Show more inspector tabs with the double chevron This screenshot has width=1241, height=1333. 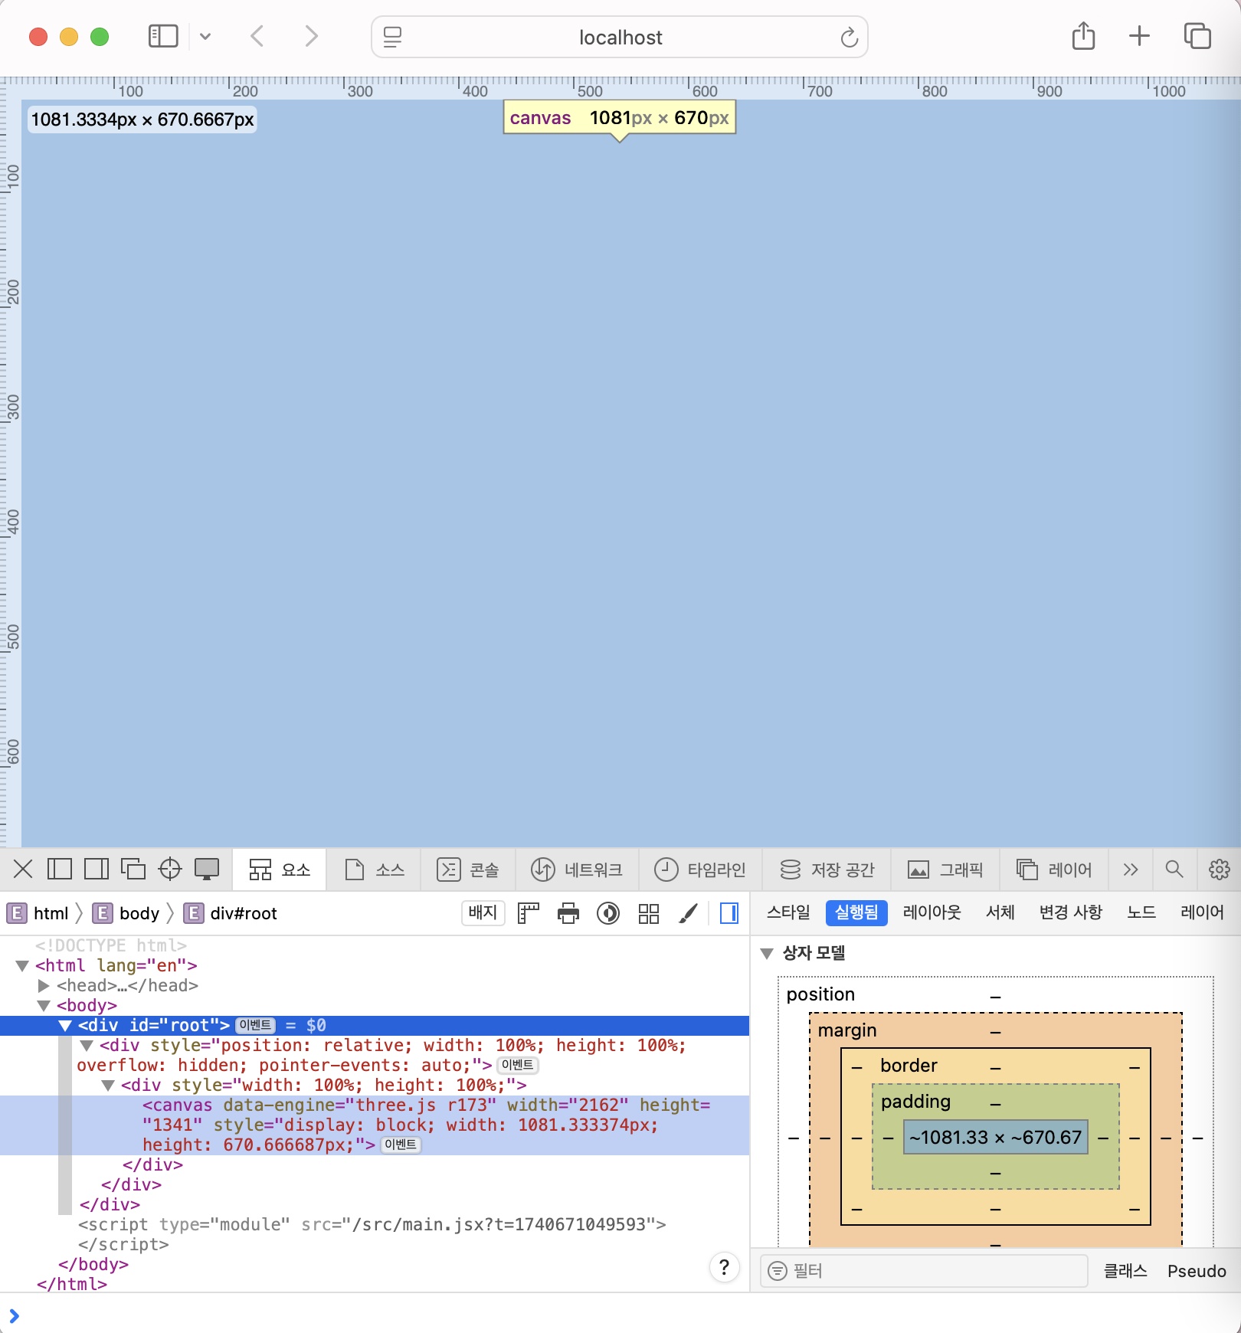(x=1131, y=870)
